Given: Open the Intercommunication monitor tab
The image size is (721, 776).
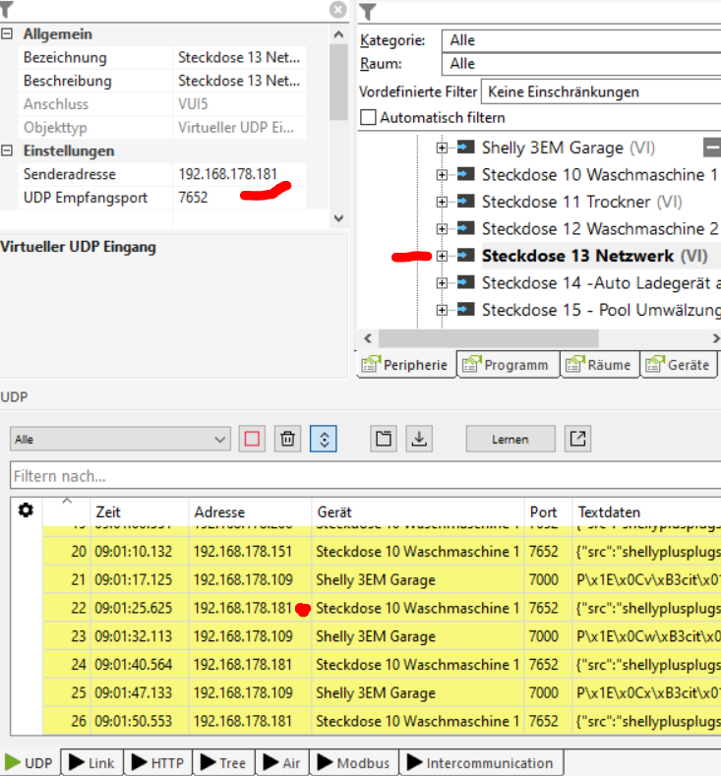Looking at the screenshot, I should (x=480, y=762).
